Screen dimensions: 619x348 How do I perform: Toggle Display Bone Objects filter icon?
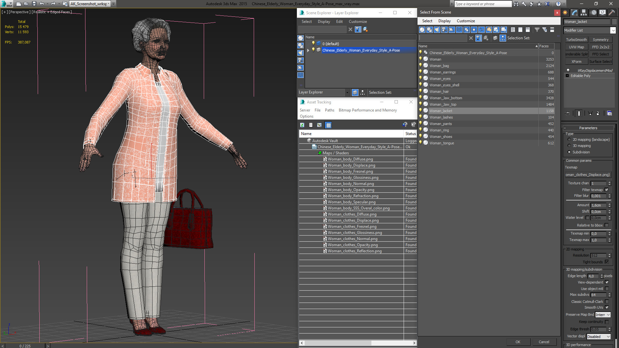coord(481,30)
